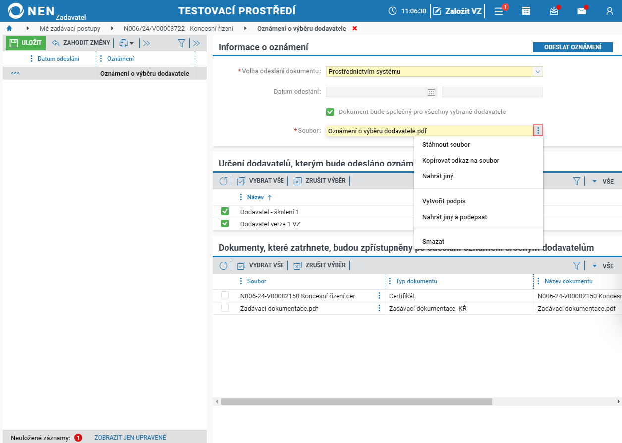This screenshot has height=443, width=622.
Task: Toggle the Dokument bude společný checkbox
Action: point(330,112)
